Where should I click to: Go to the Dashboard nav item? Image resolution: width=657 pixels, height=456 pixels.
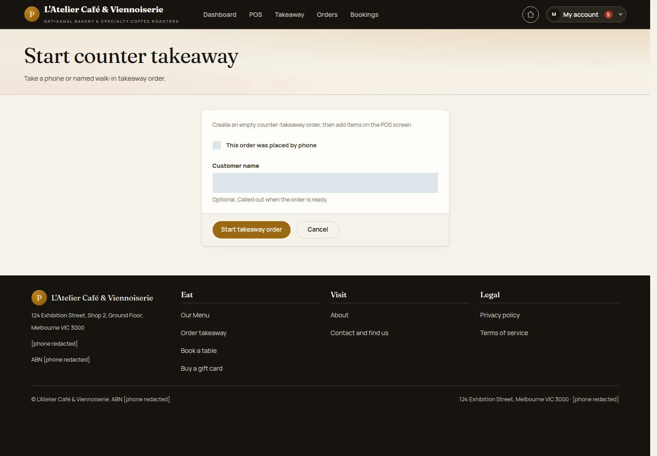tap(220, 15)
